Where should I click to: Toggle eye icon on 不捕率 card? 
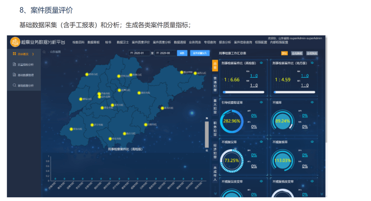click(312, 102)
